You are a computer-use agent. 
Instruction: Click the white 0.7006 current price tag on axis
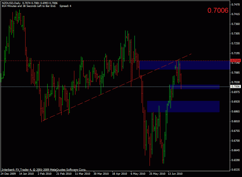pyautogui.click(x=235, y=87)
